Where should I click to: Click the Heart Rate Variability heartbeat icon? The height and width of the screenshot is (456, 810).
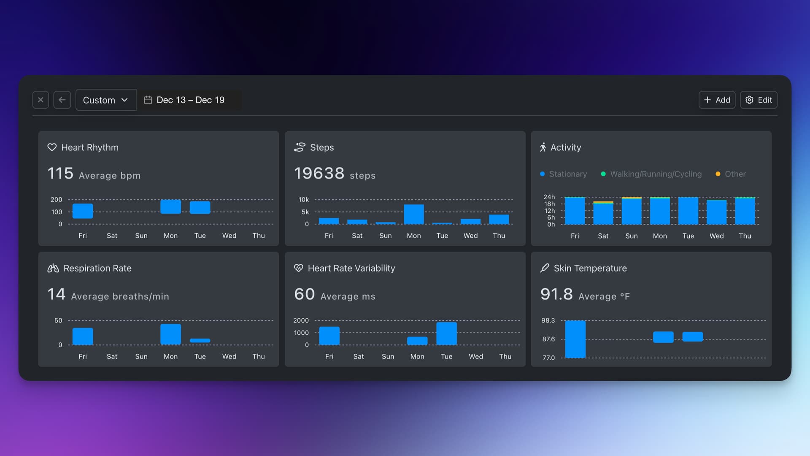point(299,268)
